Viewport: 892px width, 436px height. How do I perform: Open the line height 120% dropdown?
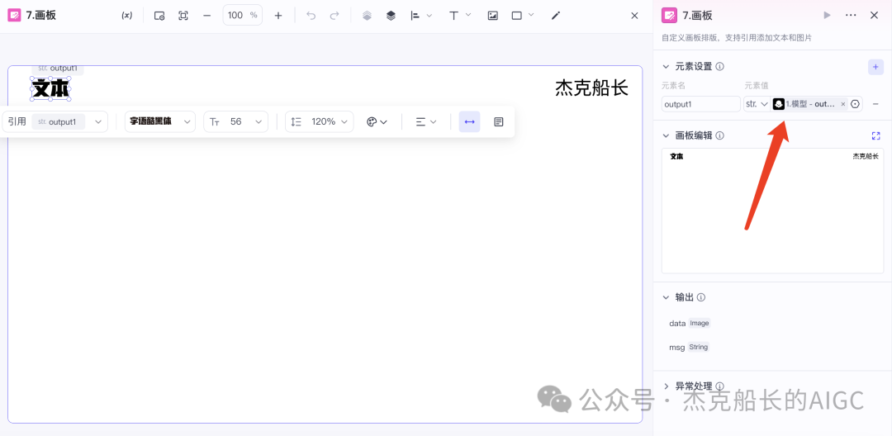(x=319, y=121)
